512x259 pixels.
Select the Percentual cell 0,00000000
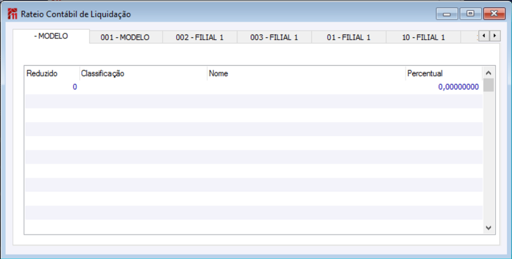point(444,87)
